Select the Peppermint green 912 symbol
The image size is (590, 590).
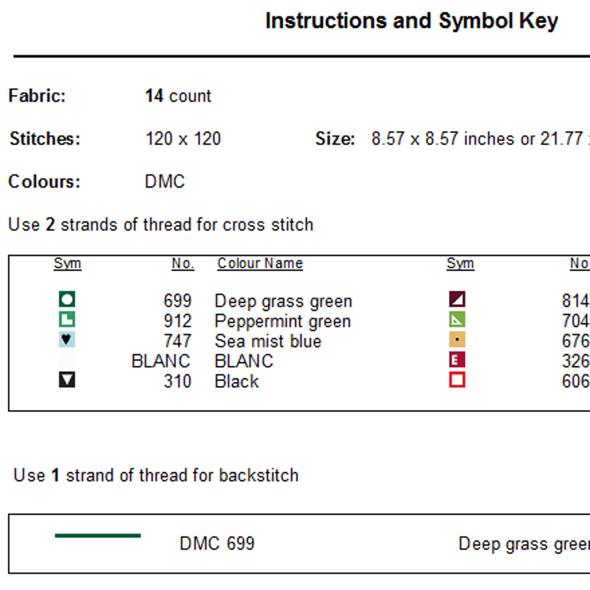[x=67, y=320]
